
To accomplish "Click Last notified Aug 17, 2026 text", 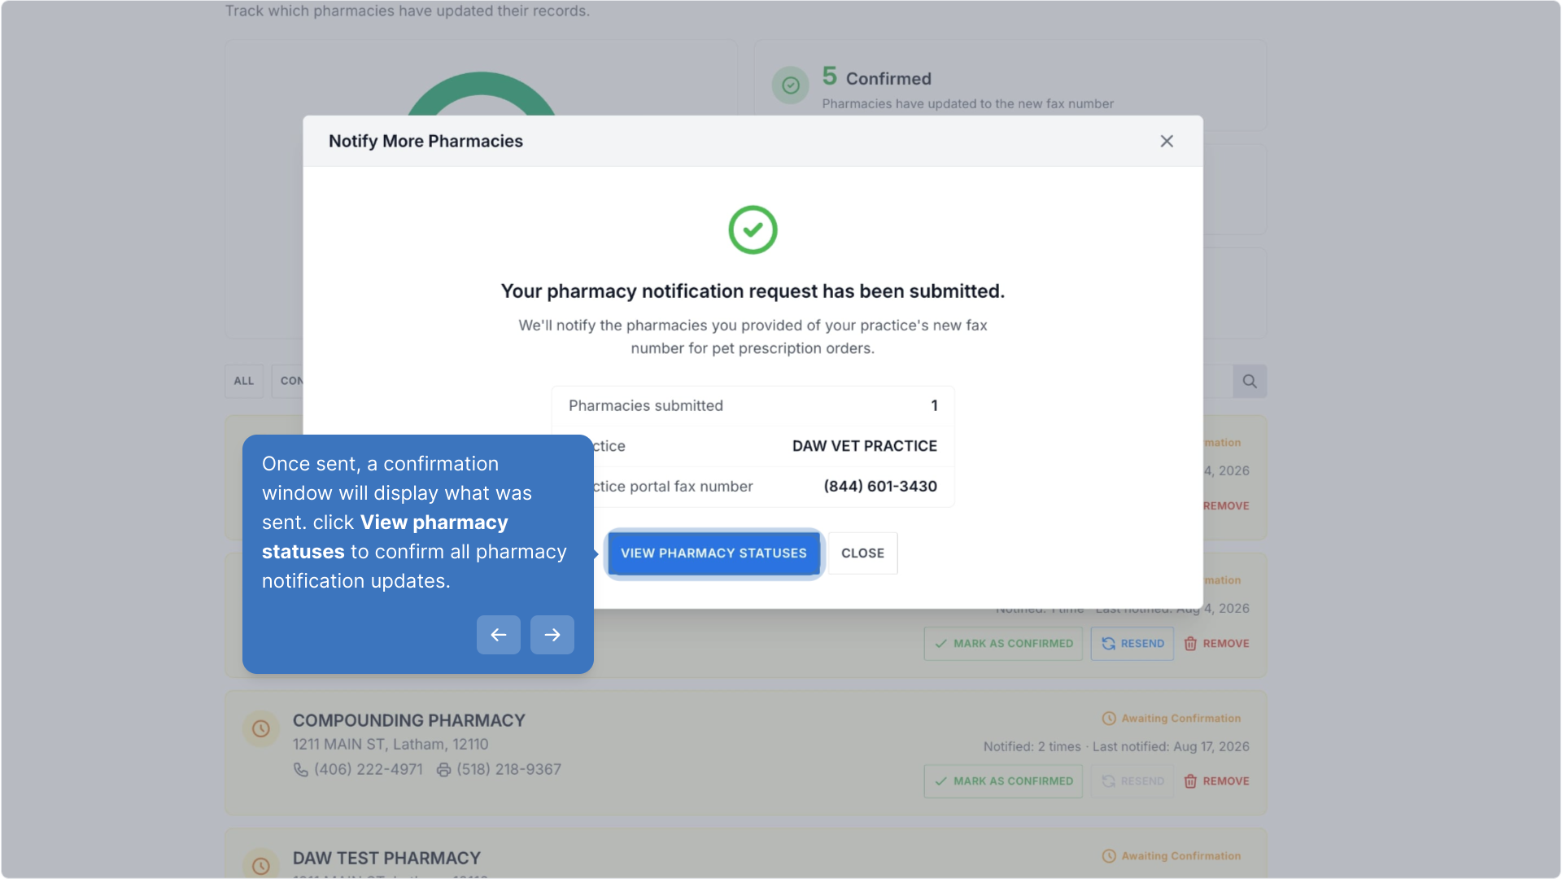I will (1171, 747).
